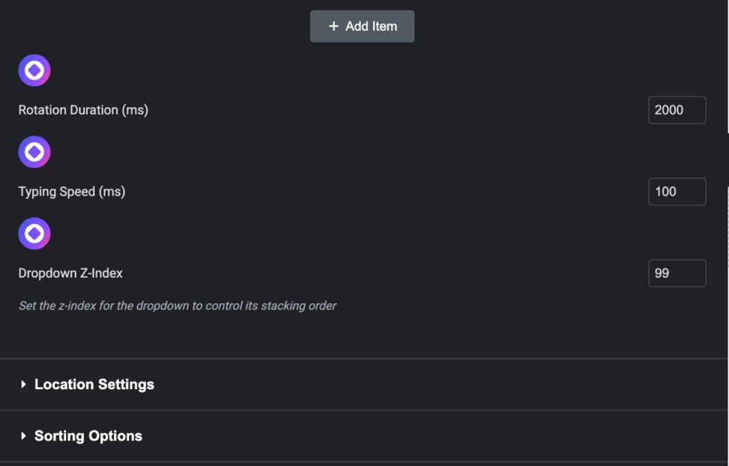
Task: Click the purple icon above Dropdown Z-Index
Action: (x=34, y=233)
